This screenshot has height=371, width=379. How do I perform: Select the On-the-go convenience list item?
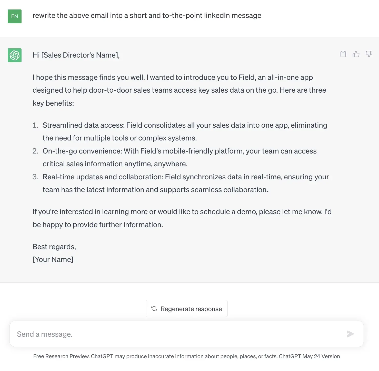pyautogui.click(x=179, y=157)
